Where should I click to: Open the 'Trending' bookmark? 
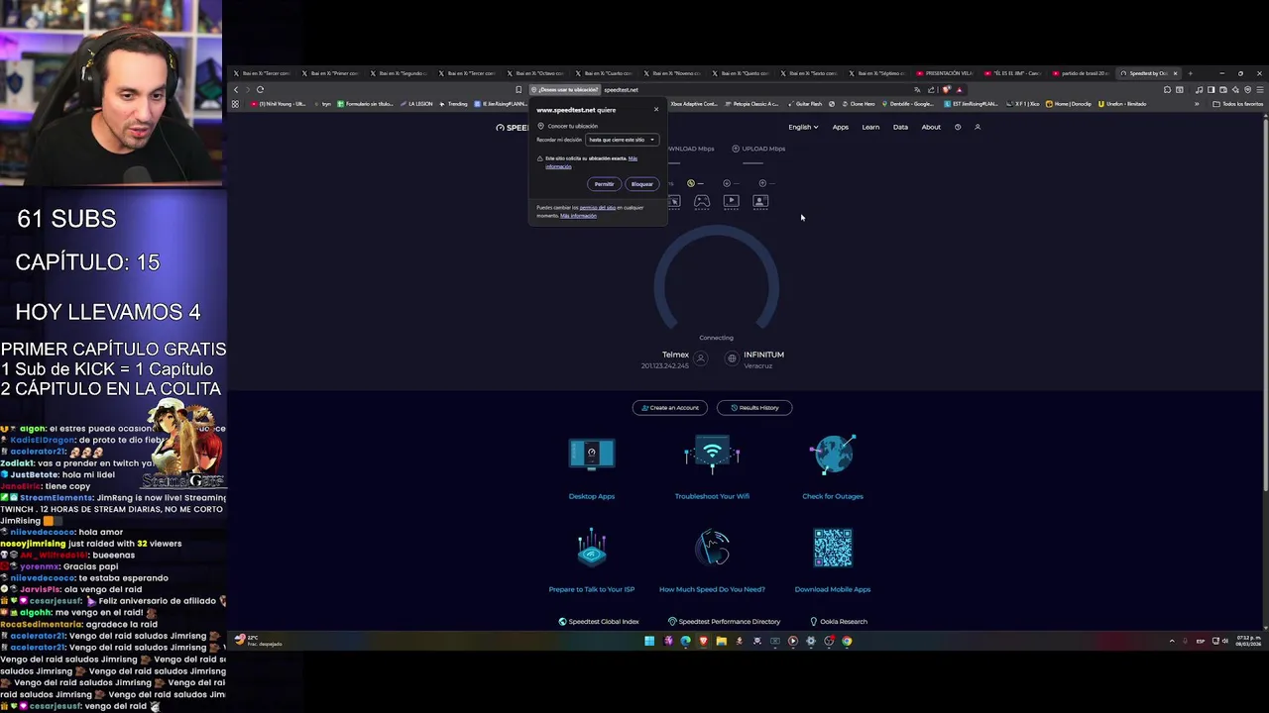coord(453,104)
